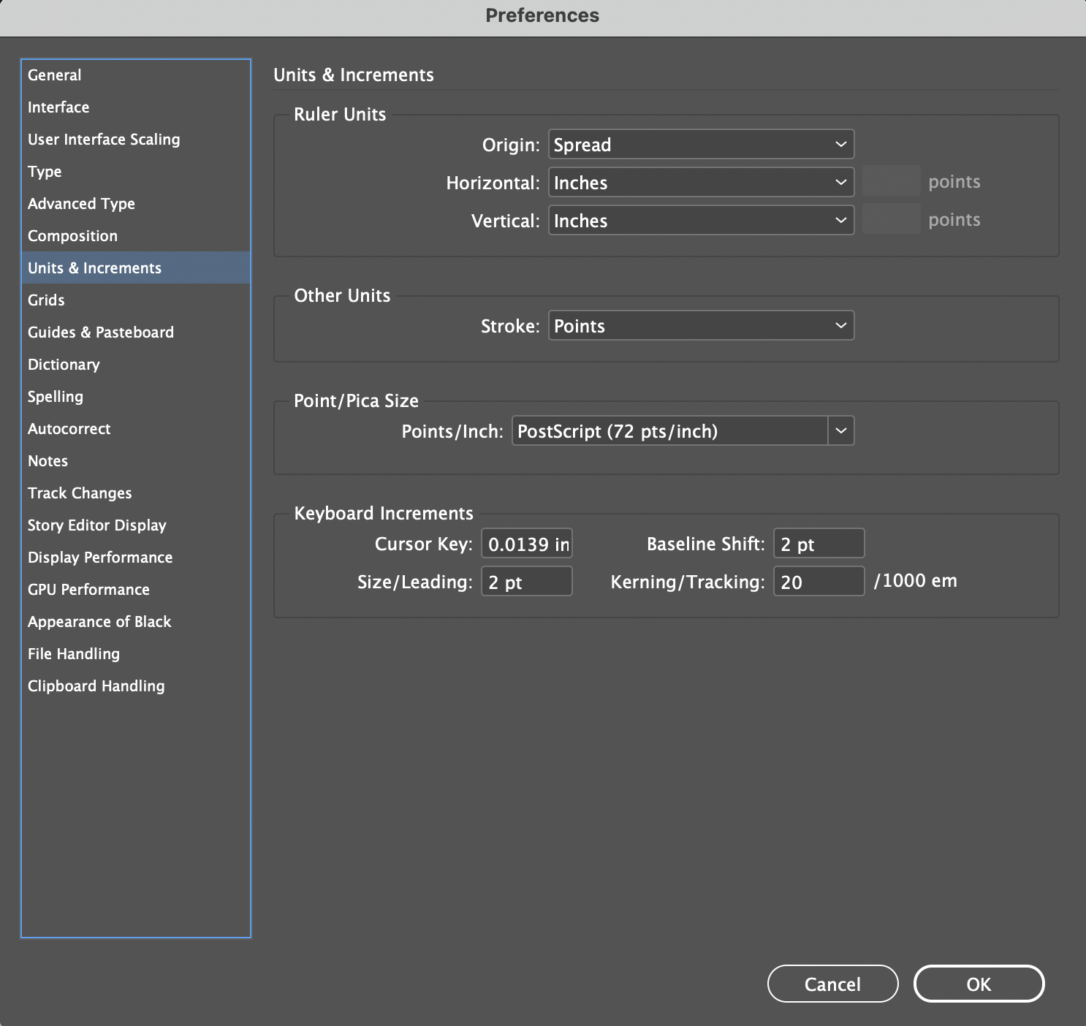
Task: Select Story Editor Display in sidebar
Action: click(97, 525)
